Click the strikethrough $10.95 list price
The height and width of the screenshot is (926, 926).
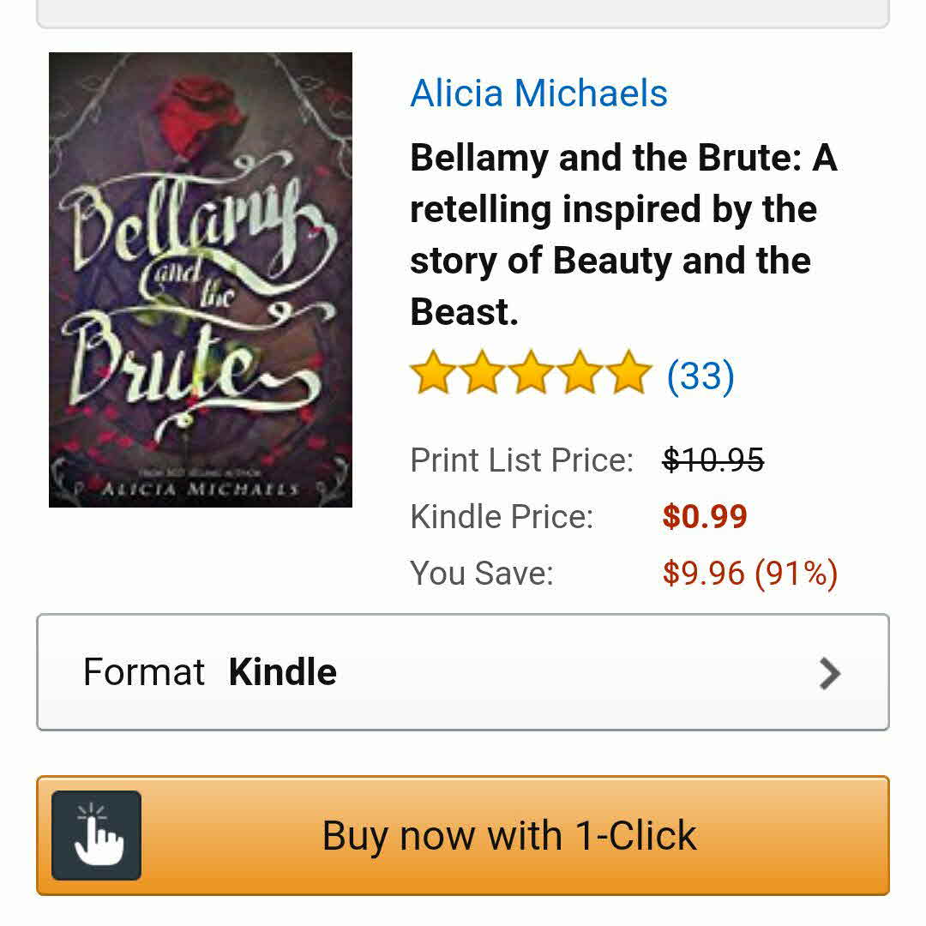[713, 460]
